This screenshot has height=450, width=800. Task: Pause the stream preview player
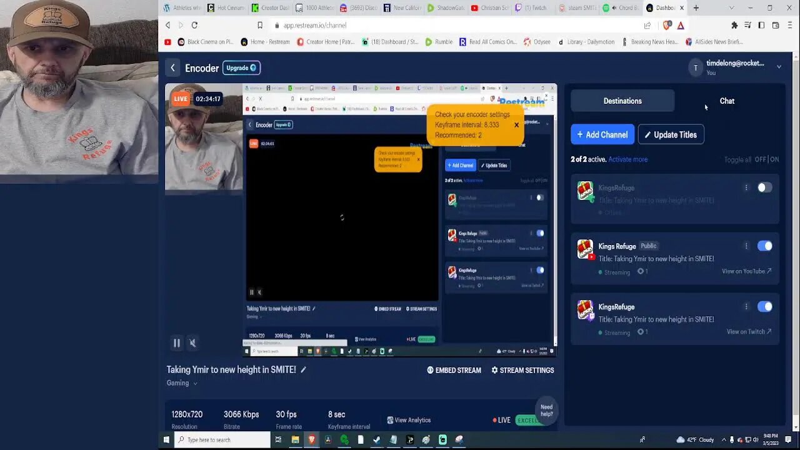tap(177, 342)
